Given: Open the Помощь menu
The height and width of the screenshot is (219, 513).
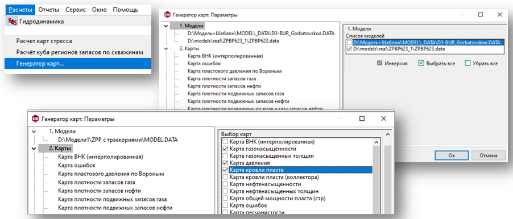Looking at the screenshot, I should 125,10.
